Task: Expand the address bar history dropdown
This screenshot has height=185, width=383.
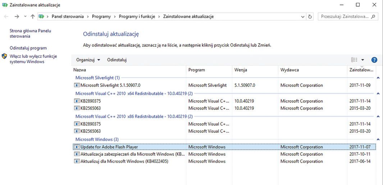Action: click(303, 16)
